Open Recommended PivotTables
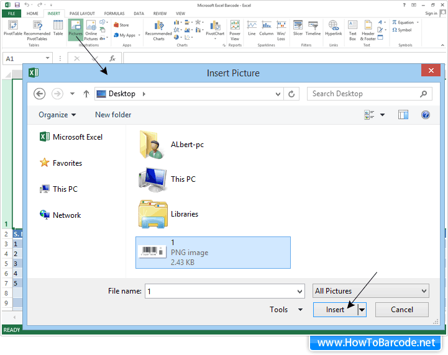This screenshot has width=448, height=355. pos(37,30)
